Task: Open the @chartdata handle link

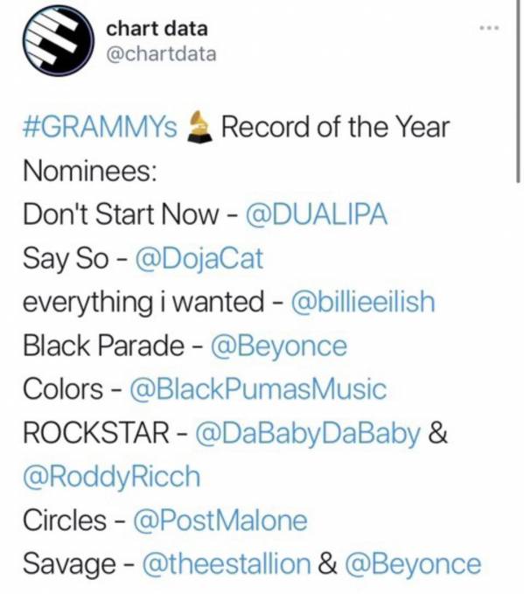Action: pyautogui.click(x=162, y=54)
